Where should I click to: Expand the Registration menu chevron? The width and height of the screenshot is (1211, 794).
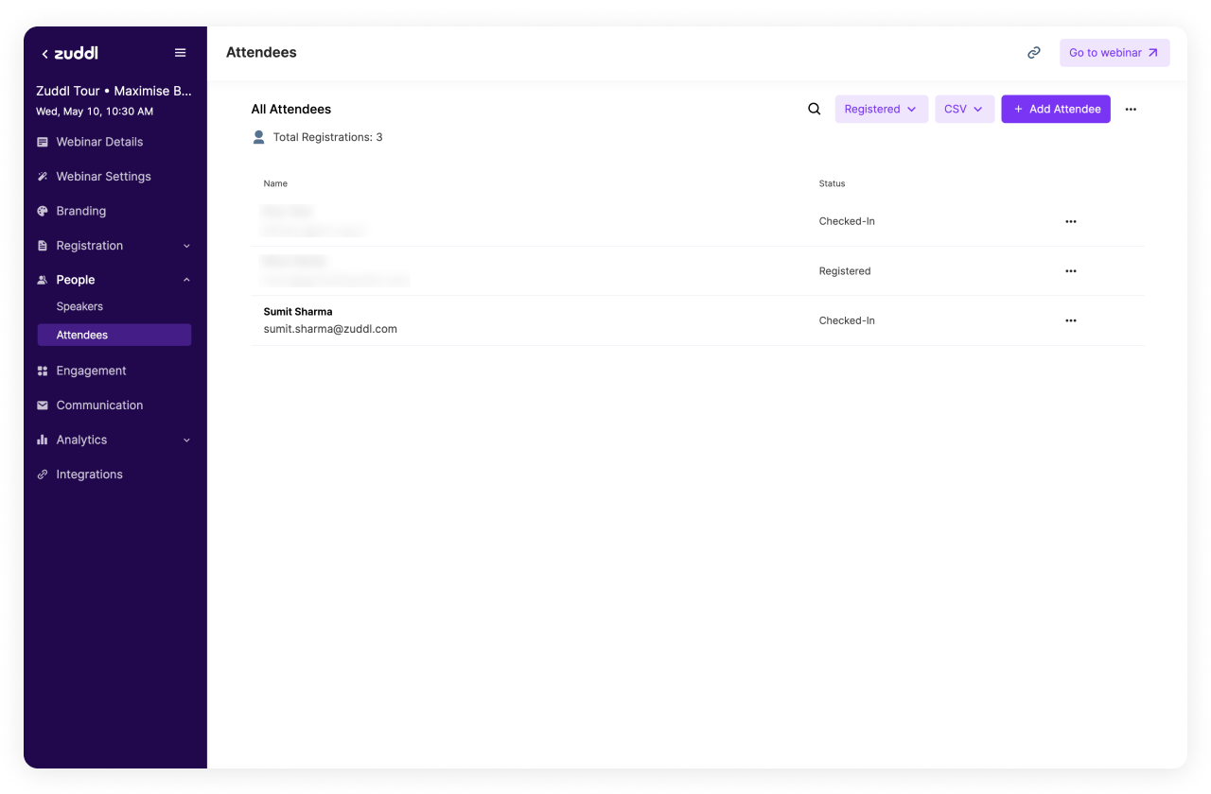point(186,246)
